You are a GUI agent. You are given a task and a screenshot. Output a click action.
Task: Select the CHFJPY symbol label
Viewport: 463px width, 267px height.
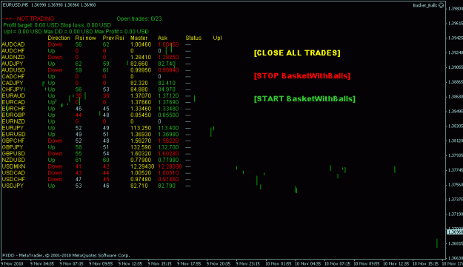coord(13,89)
